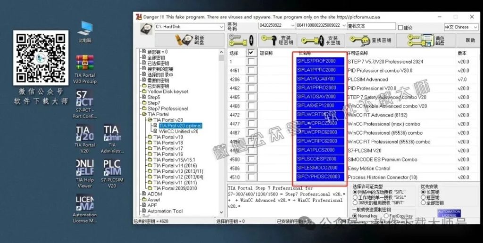Launch TIA Administrator desktop shortcut
The image size is (483, 243).
(112, 139)
